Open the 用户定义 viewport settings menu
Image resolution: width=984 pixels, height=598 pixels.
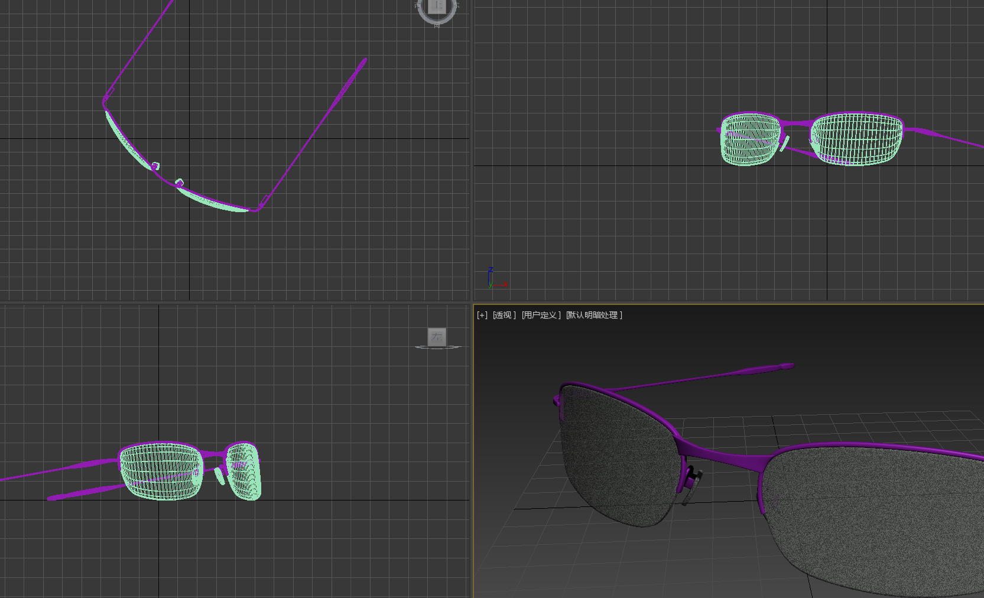tap(541, 315)
